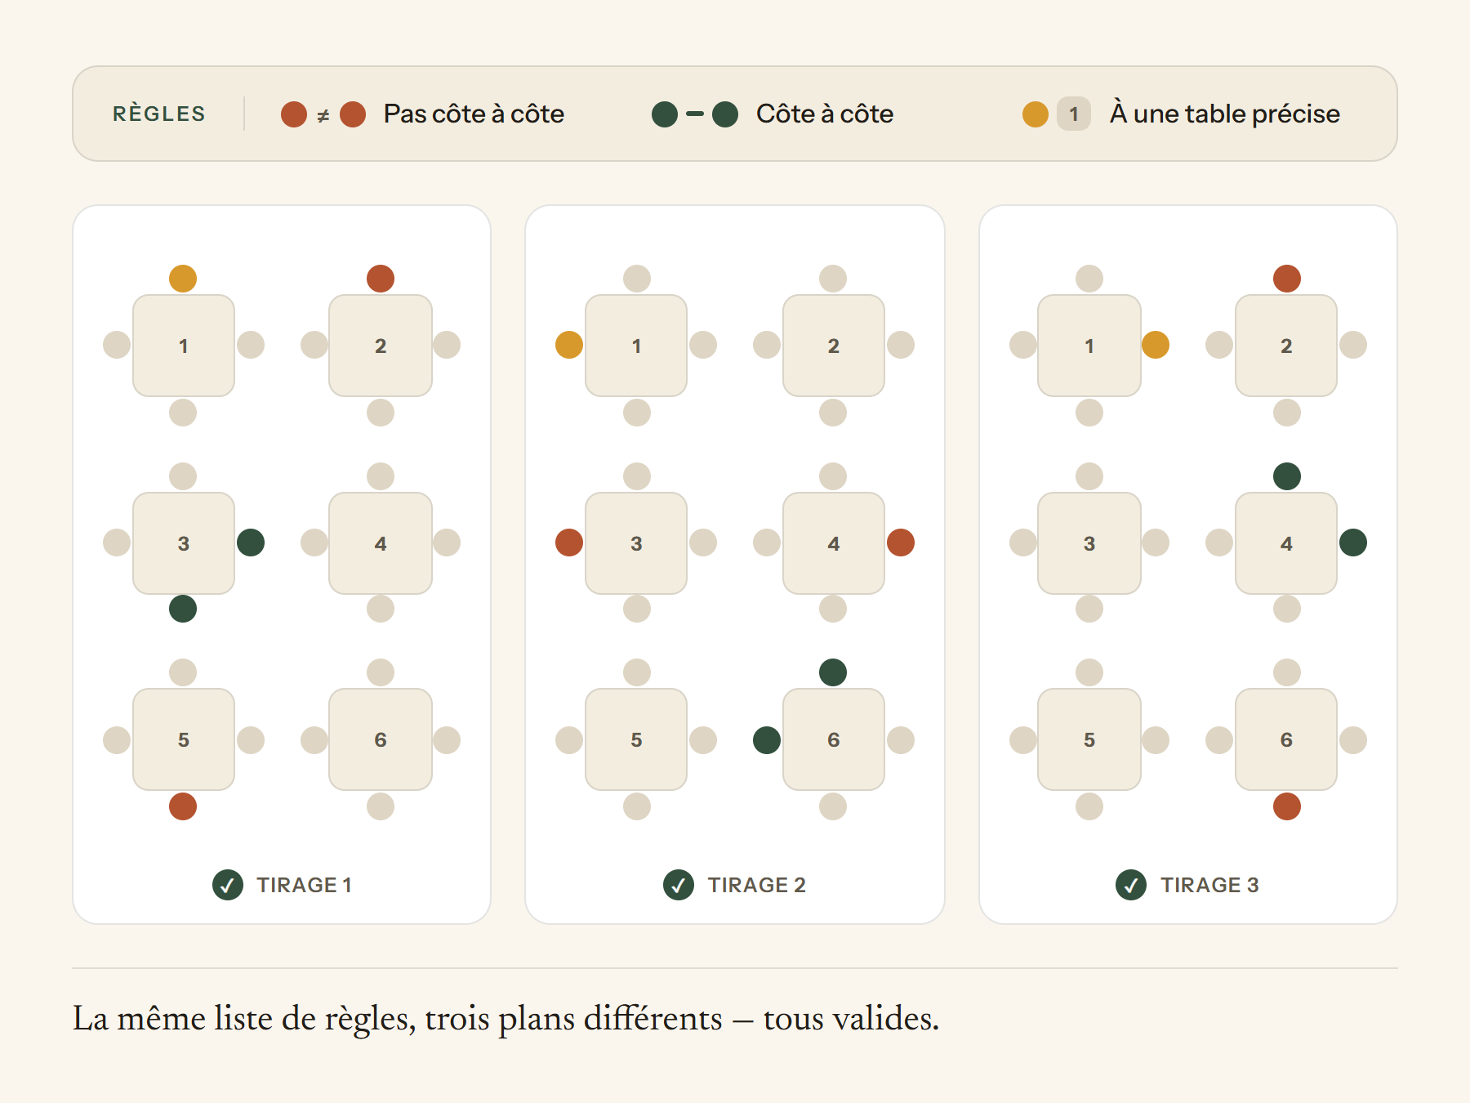
Task: Select table 3 in Tirage 3
Action: click(x=1089, y=543)
